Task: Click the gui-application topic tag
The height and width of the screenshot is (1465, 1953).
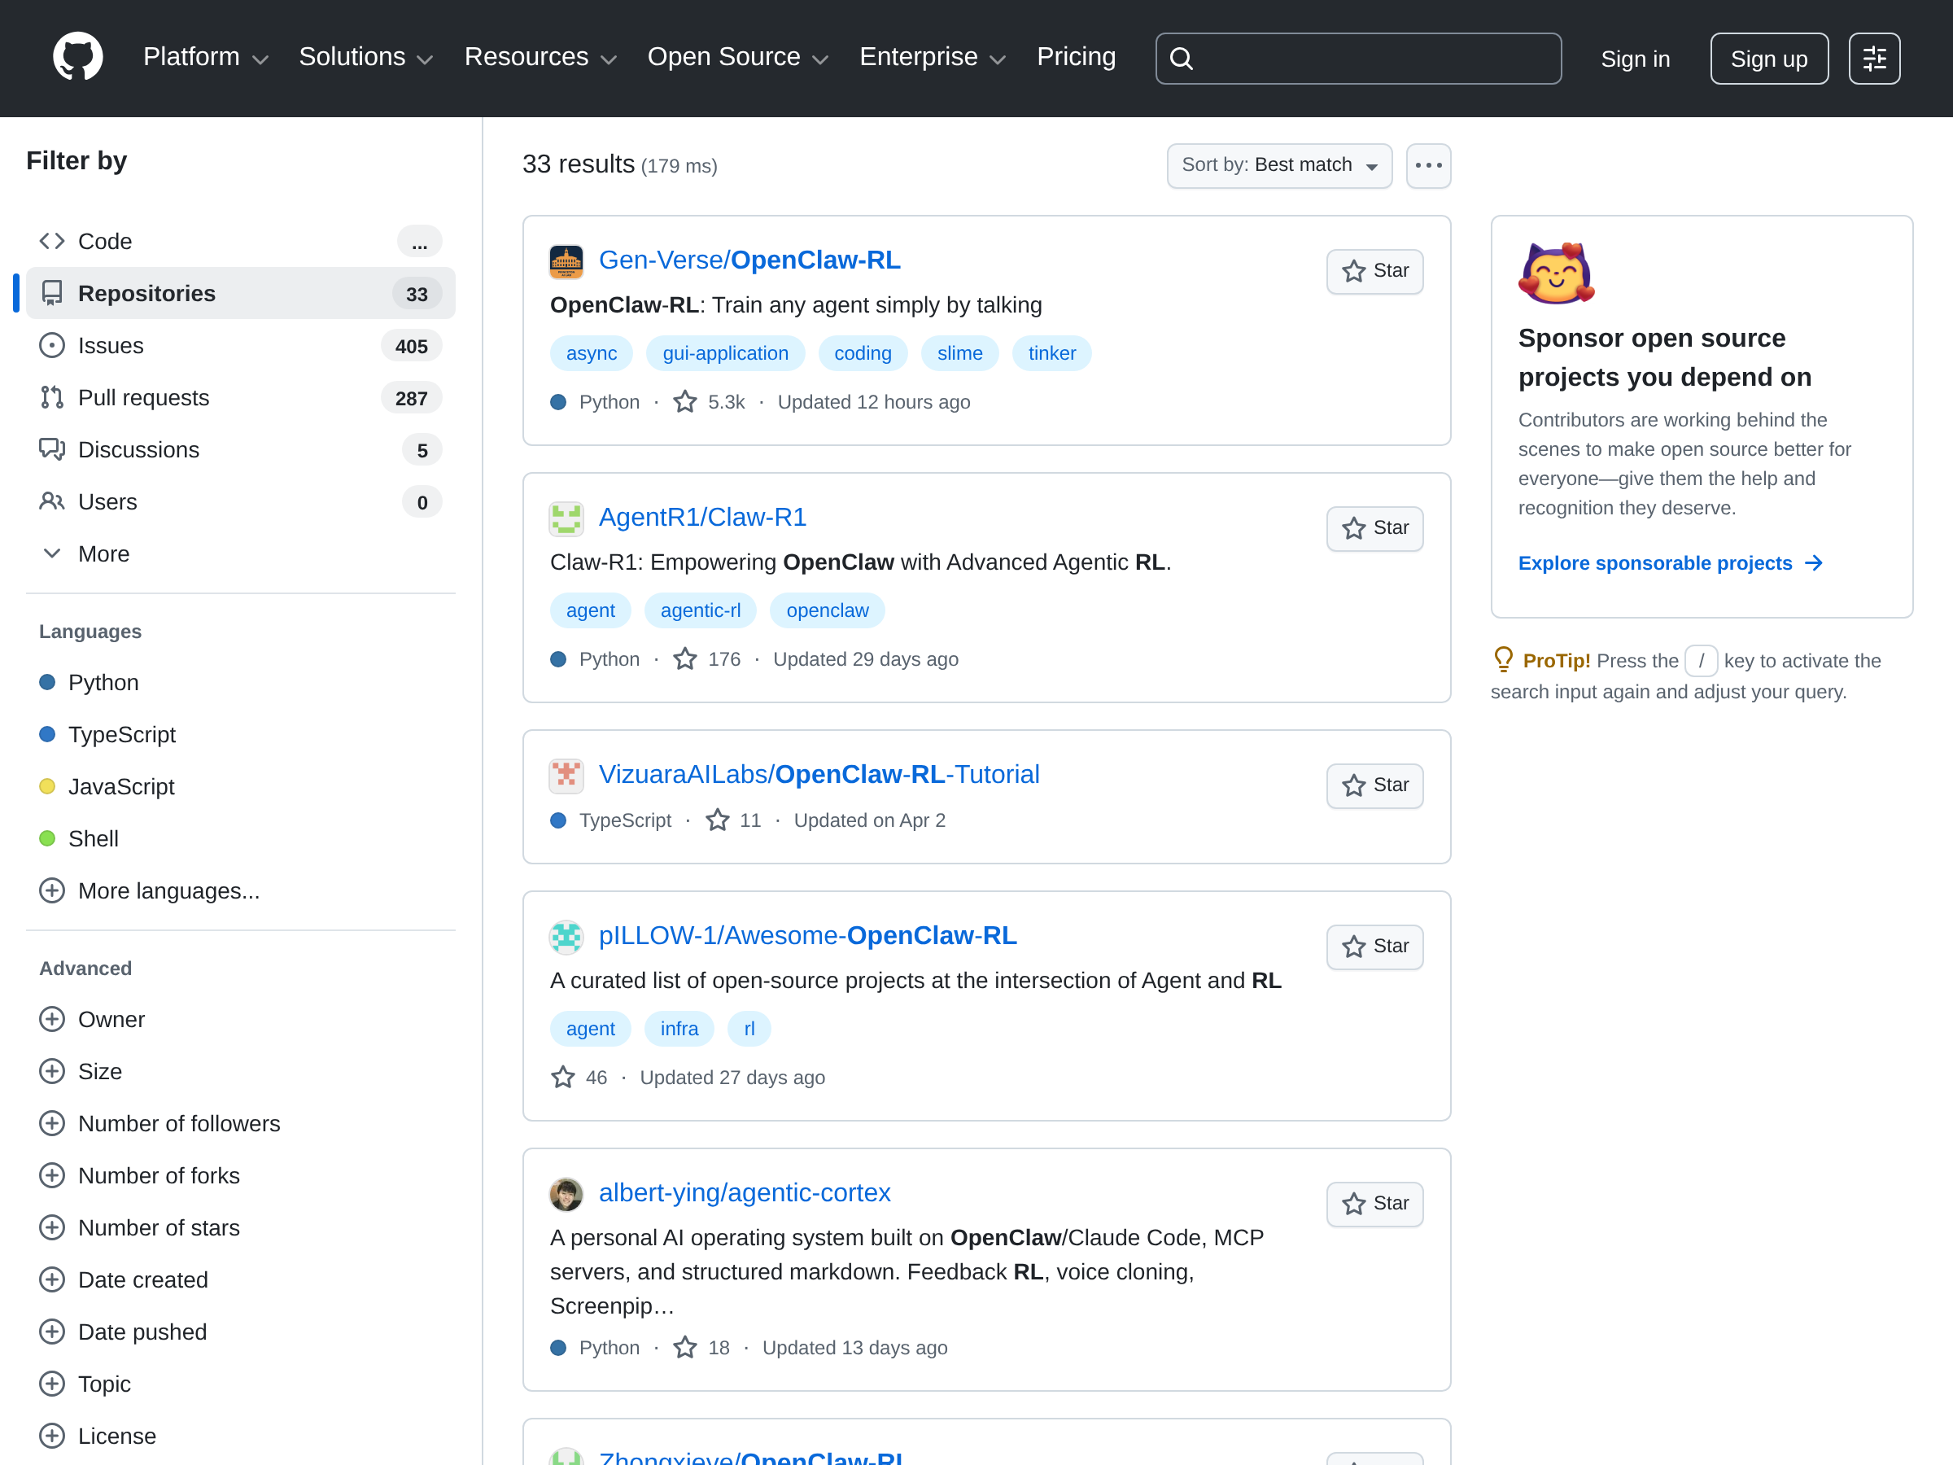Action: [725, 353]
